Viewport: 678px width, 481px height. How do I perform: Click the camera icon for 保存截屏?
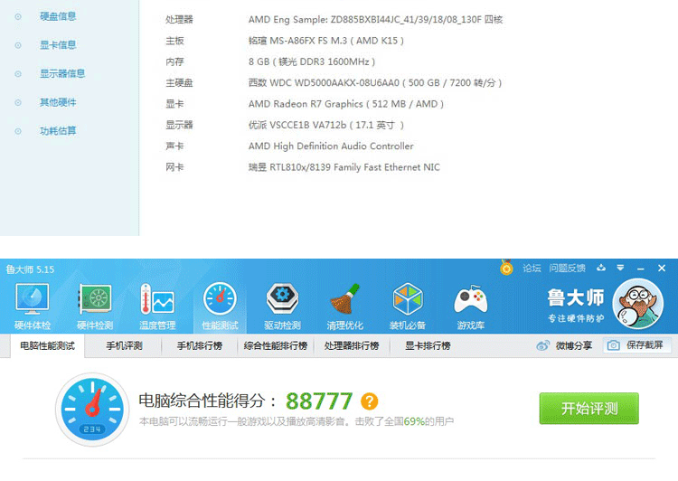613,345
